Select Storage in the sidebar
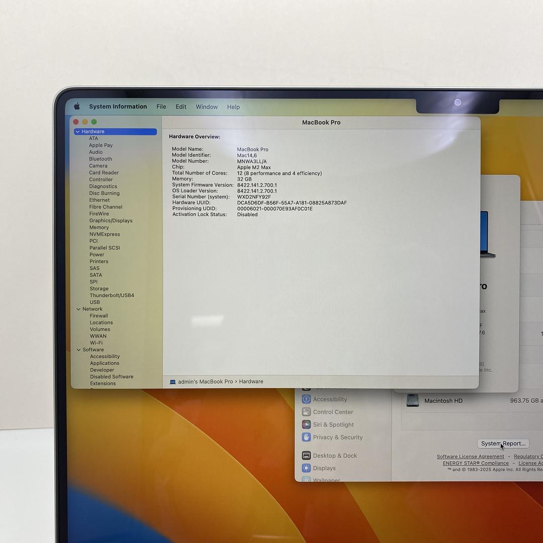543x543 pixels. [x=99, y=289]
